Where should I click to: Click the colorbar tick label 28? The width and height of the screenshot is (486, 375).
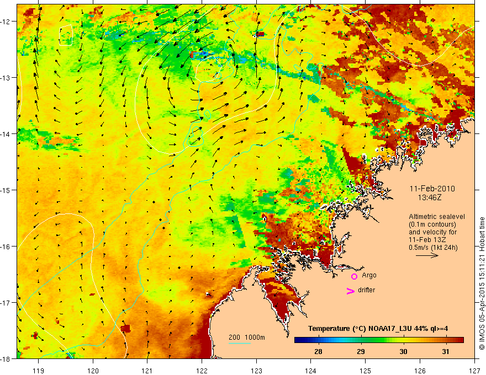318,351
